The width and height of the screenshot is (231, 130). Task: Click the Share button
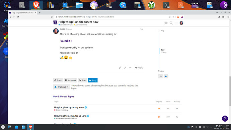[58, 80]
